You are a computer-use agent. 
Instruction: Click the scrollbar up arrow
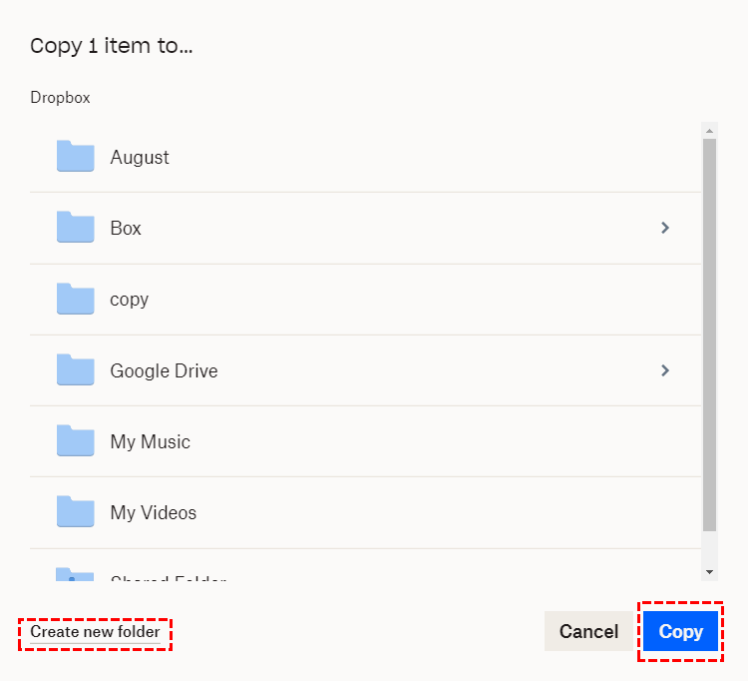pos(709,130)
